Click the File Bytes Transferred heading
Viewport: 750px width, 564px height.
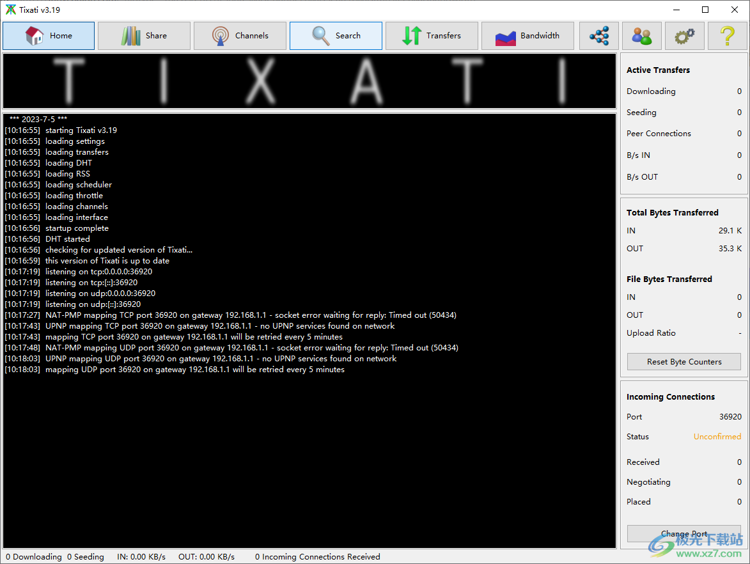[669, 279]
